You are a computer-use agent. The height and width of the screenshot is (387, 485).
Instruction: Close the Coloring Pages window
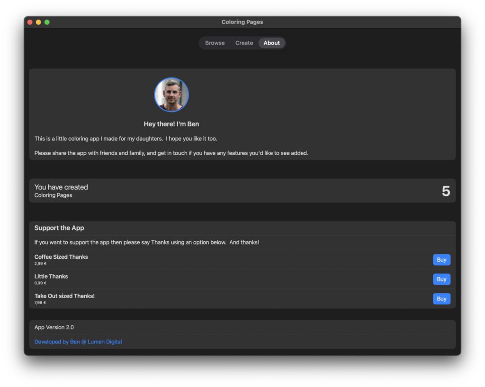[x=30, y=22]
